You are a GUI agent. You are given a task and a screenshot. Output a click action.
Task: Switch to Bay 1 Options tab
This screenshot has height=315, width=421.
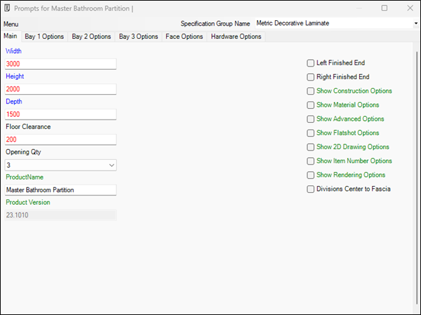44,36
